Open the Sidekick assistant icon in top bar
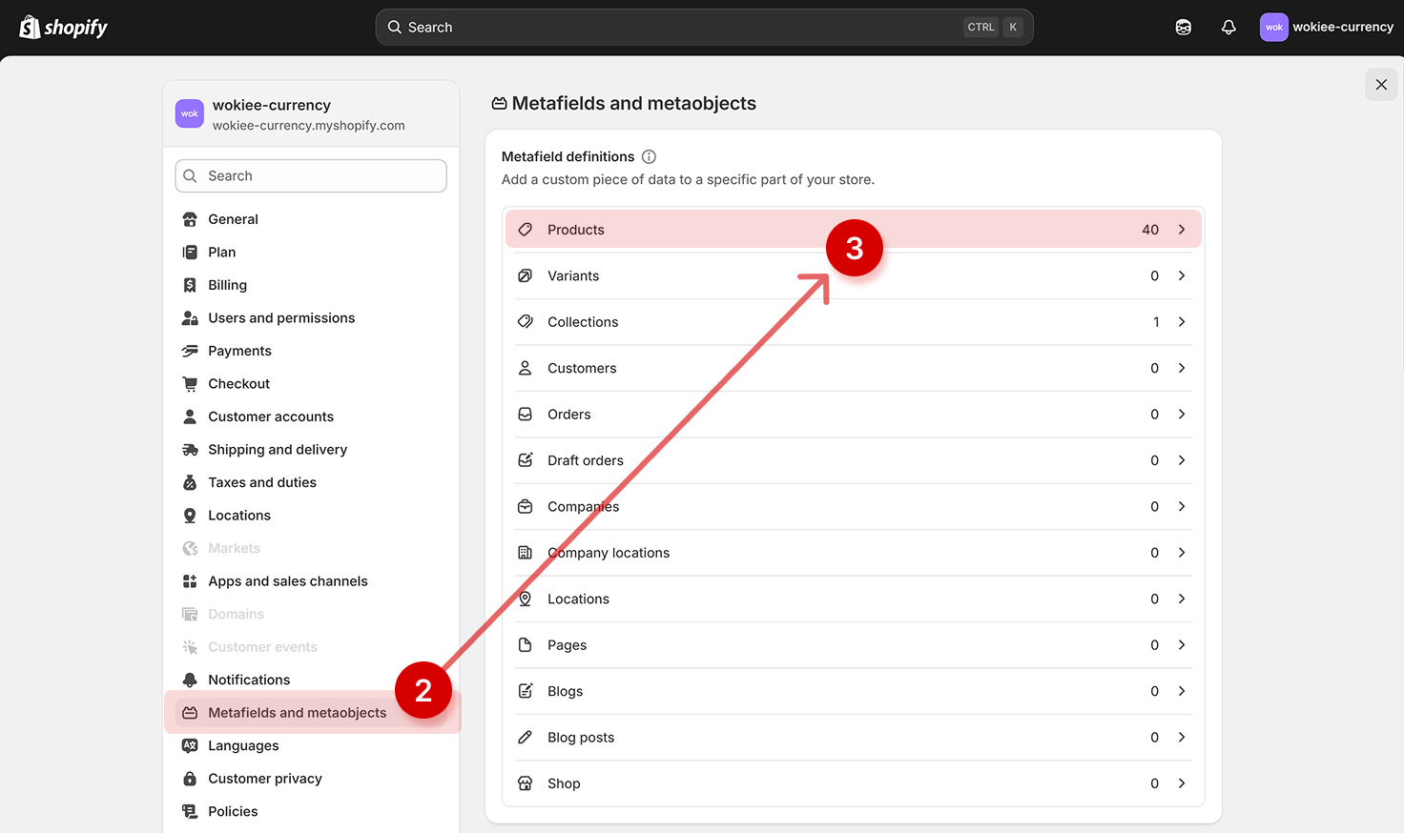Image resolution: width=1404 pixels, height=833 pixels. (x=1183, y=28)
